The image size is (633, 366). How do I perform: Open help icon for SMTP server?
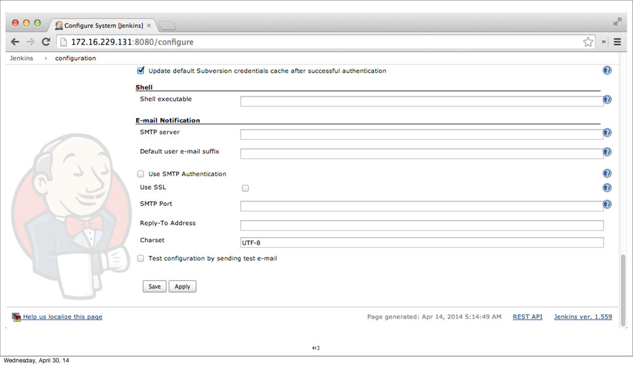[607, 132]
